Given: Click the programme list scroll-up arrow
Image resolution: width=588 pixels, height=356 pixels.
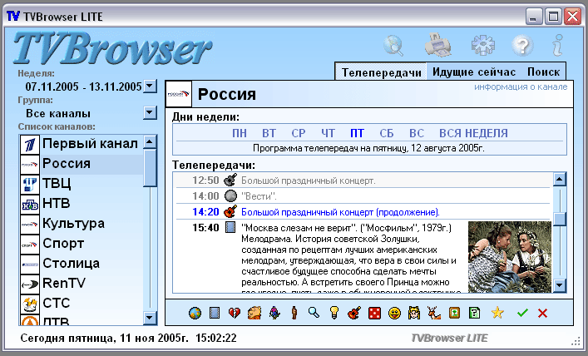Looking at the screenshot, I should [560, 180].
